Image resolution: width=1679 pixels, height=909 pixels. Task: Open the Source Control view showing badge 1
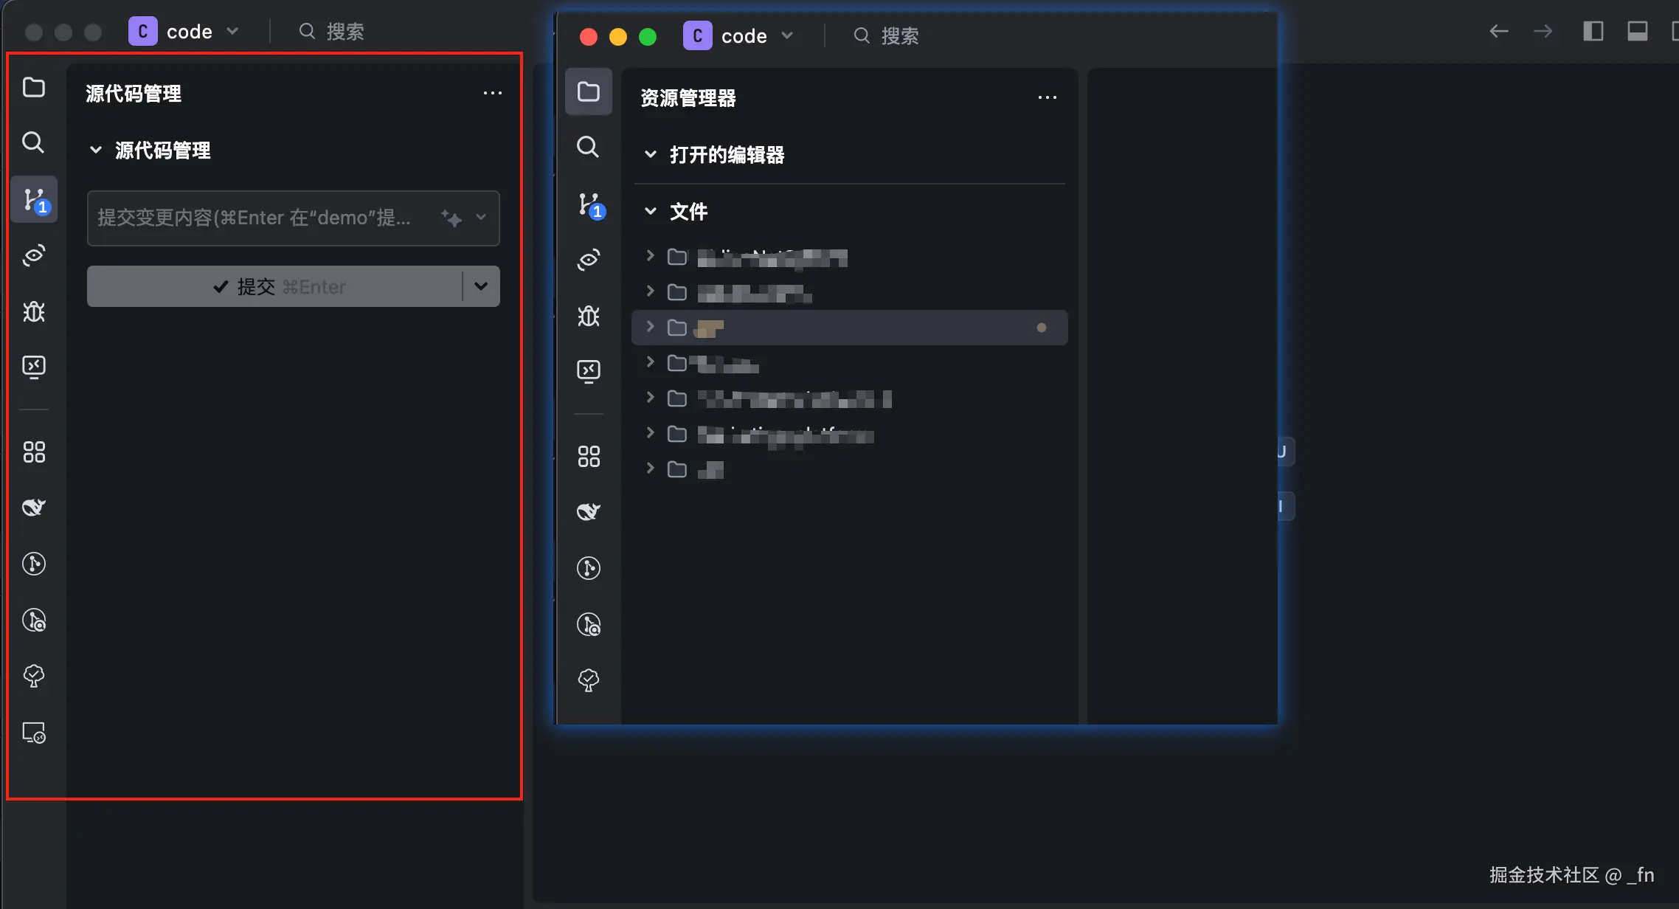(x=33, y=199)
